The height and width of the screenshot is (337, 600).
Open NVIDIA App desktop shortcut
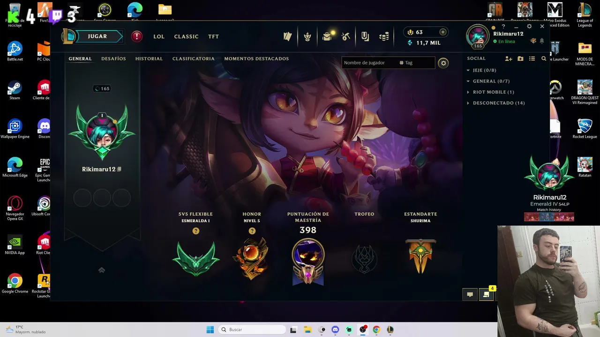pyautogui.click(x=15, y=245)
